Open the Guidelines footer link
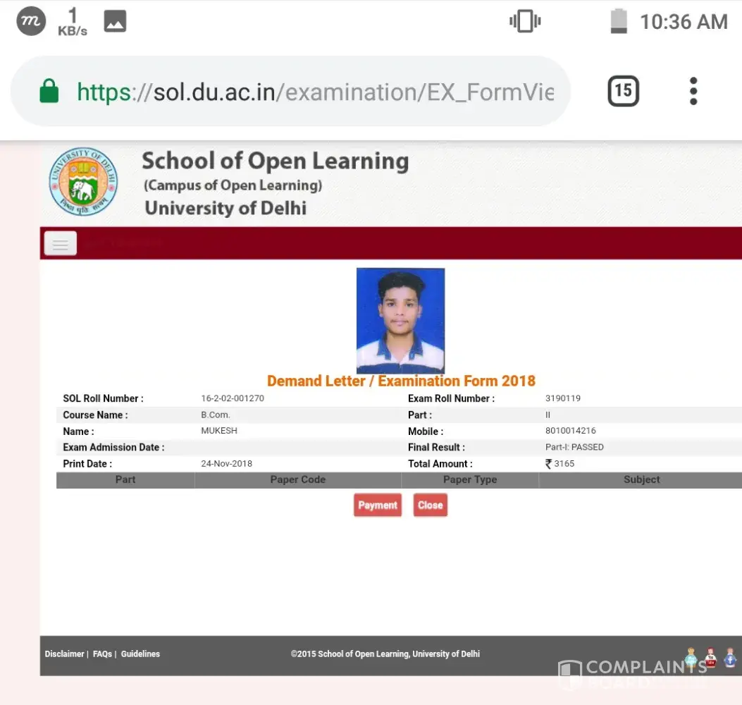 pyautogui.click(x=140, y=654)
